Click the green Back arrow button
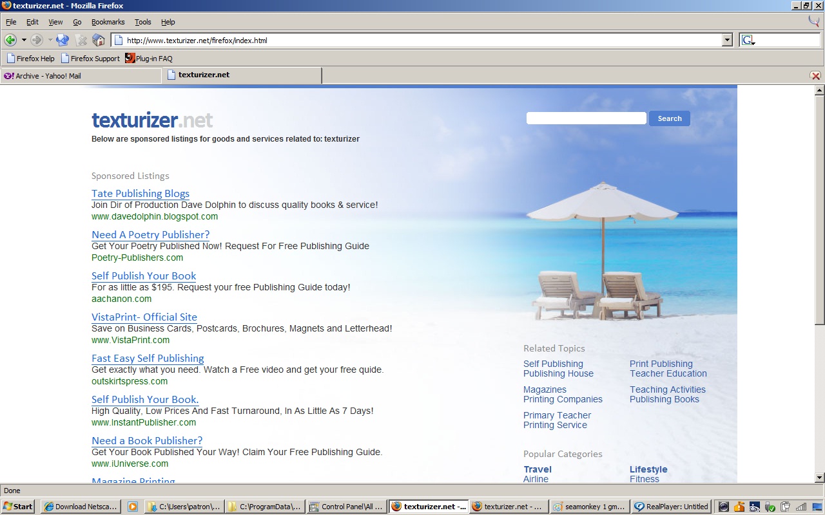This screenshot has width=825, height=515. (10, 40)
